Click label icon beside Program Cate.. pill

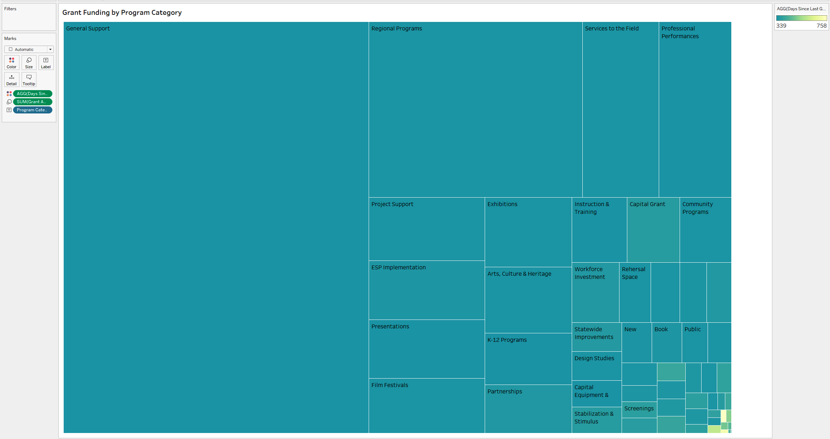[x=9, y=110]
